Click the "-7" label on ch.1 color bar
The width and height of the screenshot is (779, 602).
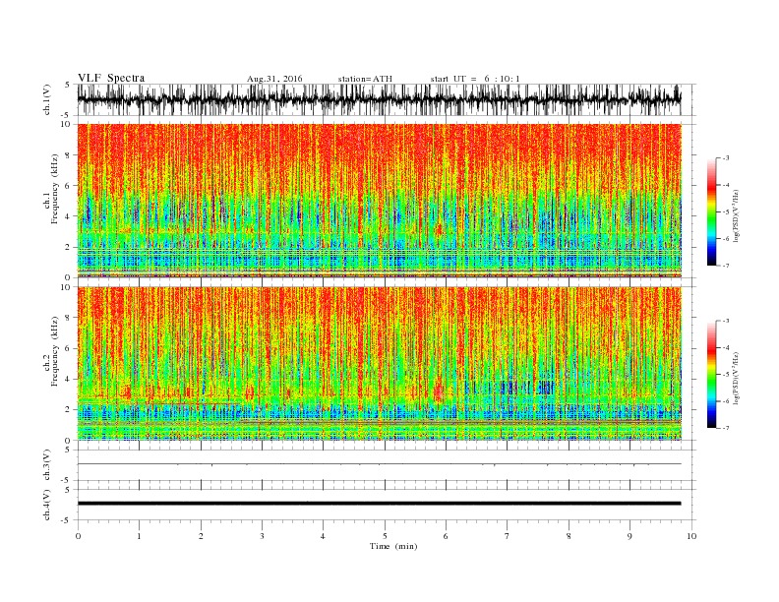pos(726,266)
